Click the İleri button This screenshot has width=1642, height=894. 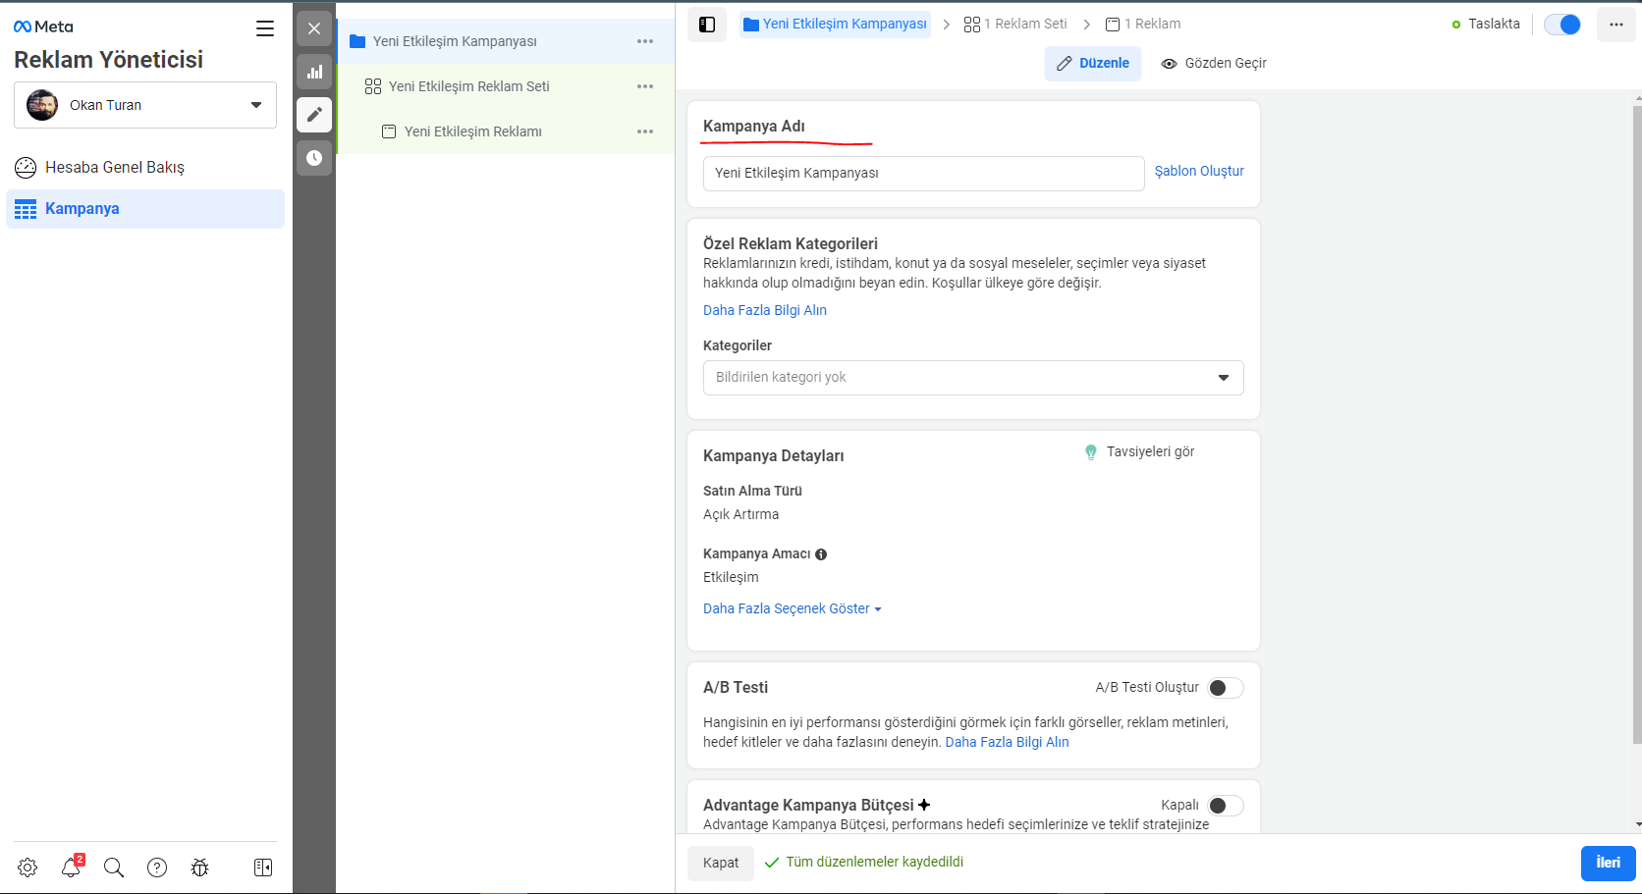tap(1608, 864)
